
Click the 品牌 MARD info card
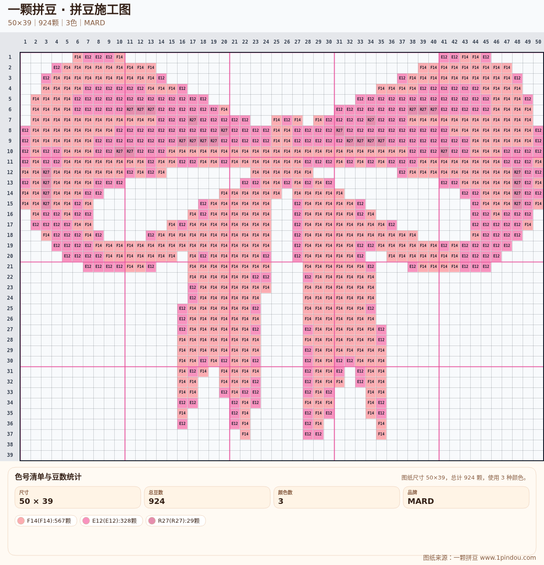(466, 497)
